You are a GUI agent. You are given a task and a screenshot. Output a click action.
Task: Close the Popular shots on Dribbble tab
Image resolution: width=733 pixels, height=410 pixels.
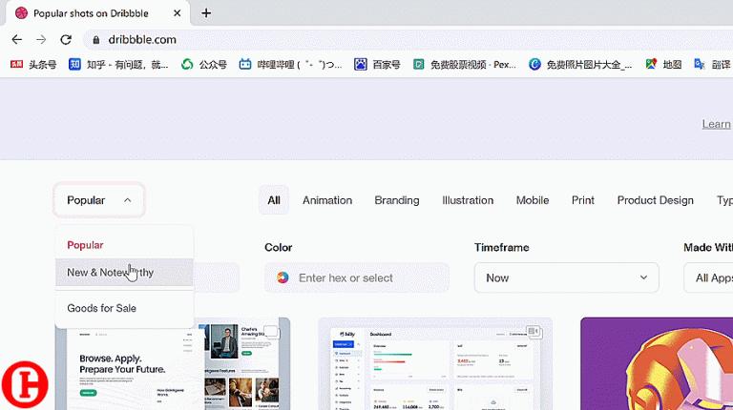point(178,13)
